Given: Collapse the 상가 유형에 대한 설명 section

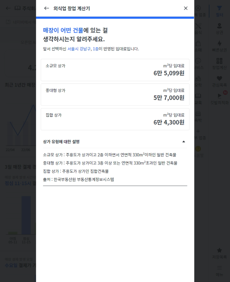Looking at the screenshot, I should 115,142.
